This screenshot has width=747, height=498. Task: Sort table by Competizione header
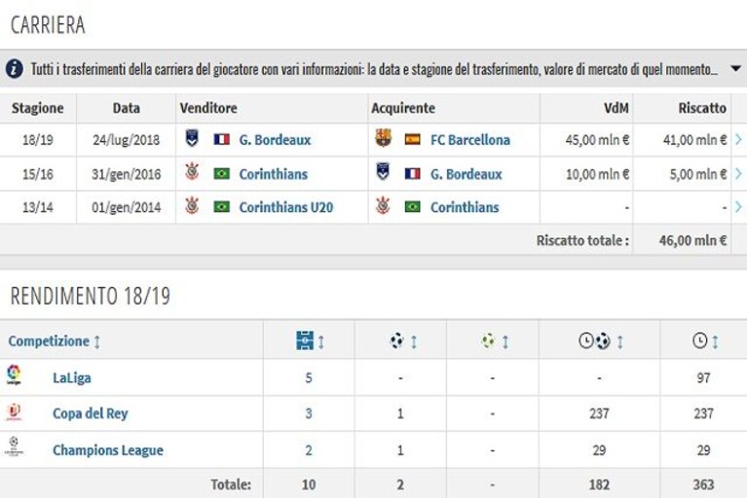tap(49, 341)
